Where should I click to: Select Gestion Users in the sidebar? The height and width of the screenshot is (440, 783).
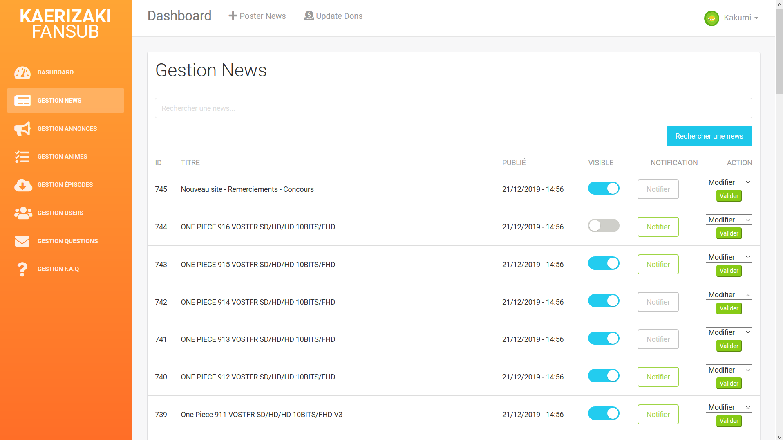(65, 213)
